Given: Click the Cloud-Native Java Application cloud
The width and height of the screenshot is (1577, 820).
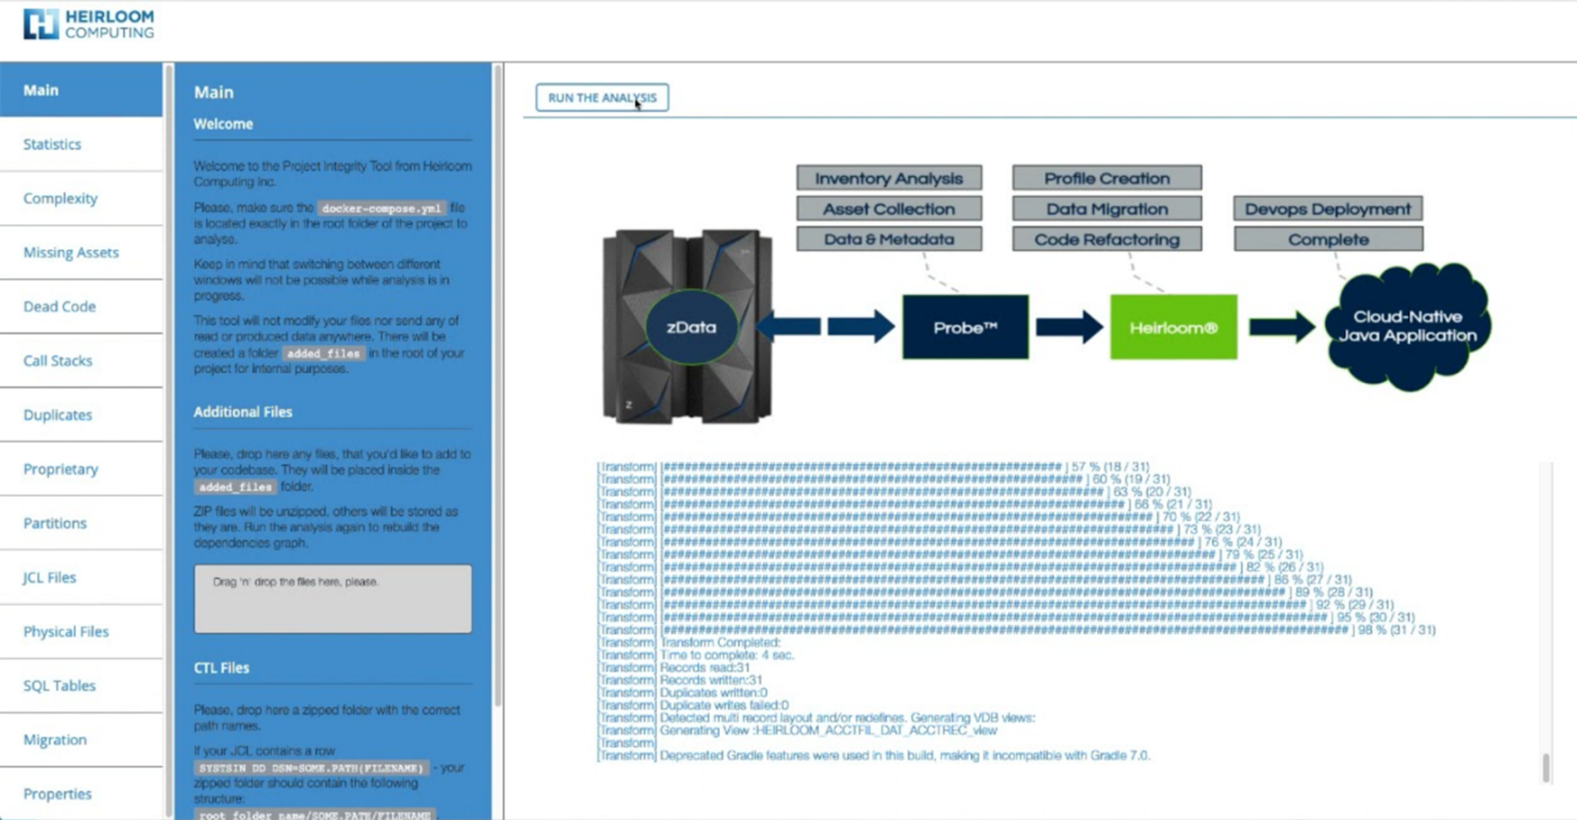Looking at the screenshot, I should (x=1407, y=327).
